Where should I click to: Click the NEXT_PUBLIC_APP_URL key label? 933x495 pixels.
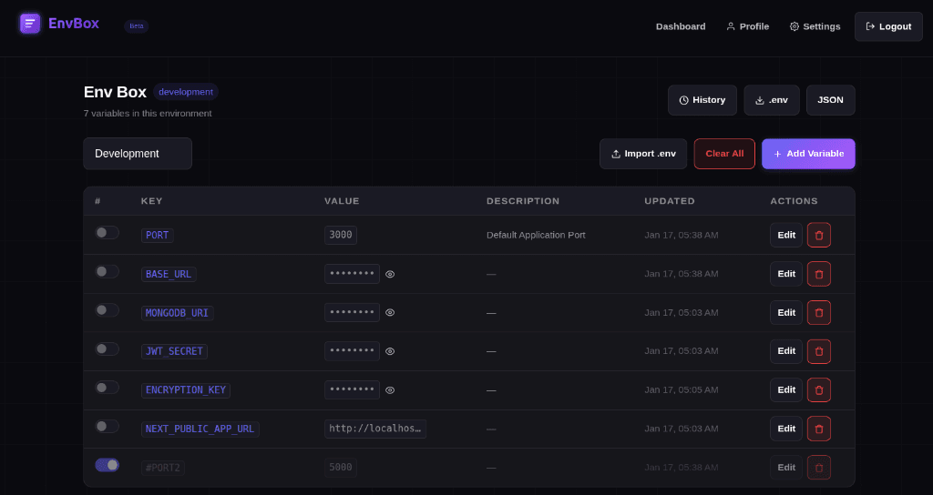click(200, 429)
